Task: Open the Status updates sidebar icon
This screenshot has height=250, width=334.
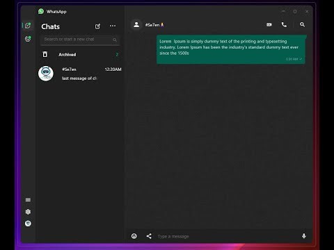Action: pos(28,39)
